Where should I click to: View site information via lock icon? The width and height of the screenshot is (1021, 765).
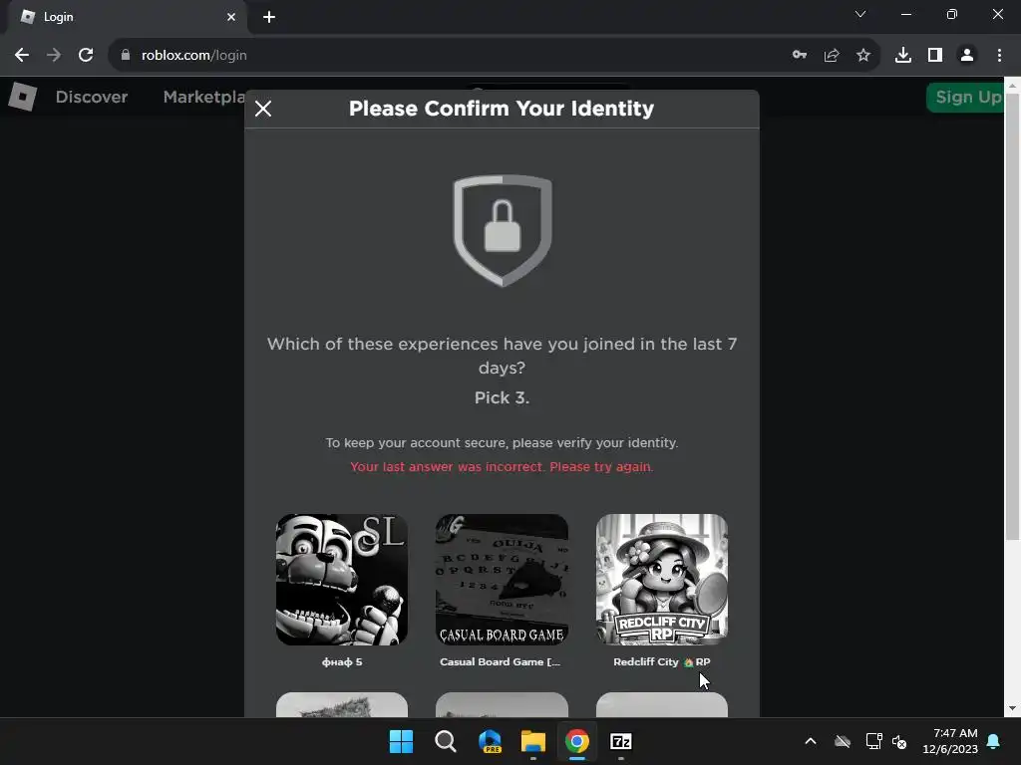point(126,56)
